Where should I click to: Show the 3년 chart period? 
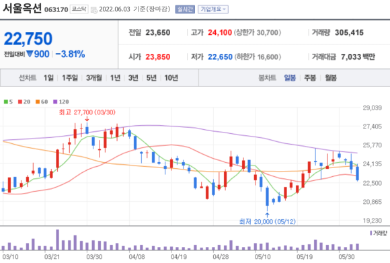tap(133, 78)
